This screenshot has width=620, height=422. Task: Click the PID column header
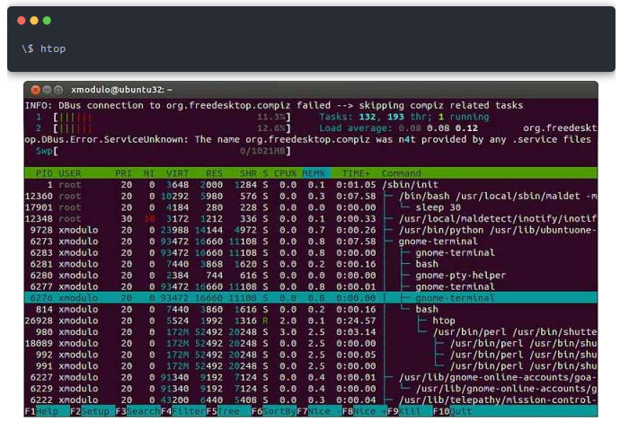point(43,172)
